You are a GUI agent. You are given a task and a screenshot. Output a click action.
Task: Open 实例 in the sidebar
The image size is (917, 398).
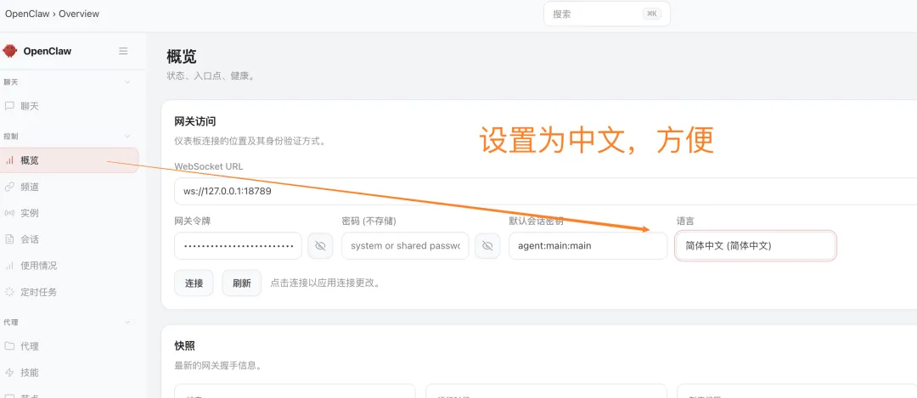tap(70, 213)
